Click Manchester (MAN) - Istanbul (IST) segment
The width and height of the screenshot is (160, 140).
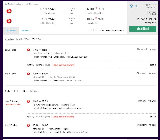pos(50,53)
